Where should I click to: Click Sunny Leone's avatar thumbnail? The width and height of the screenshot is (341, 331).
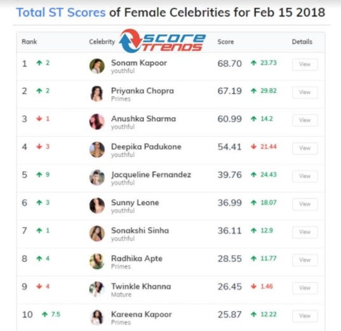(x=97, y=205)
